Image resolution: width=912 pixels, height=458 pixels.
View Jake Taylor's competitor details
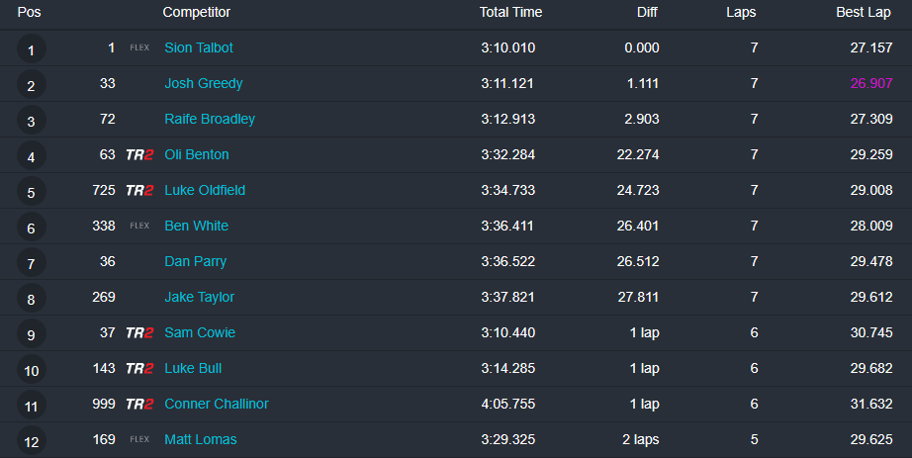point(200,297)
